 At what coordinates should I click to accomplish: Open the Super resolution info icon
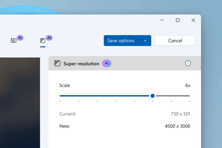188,64
